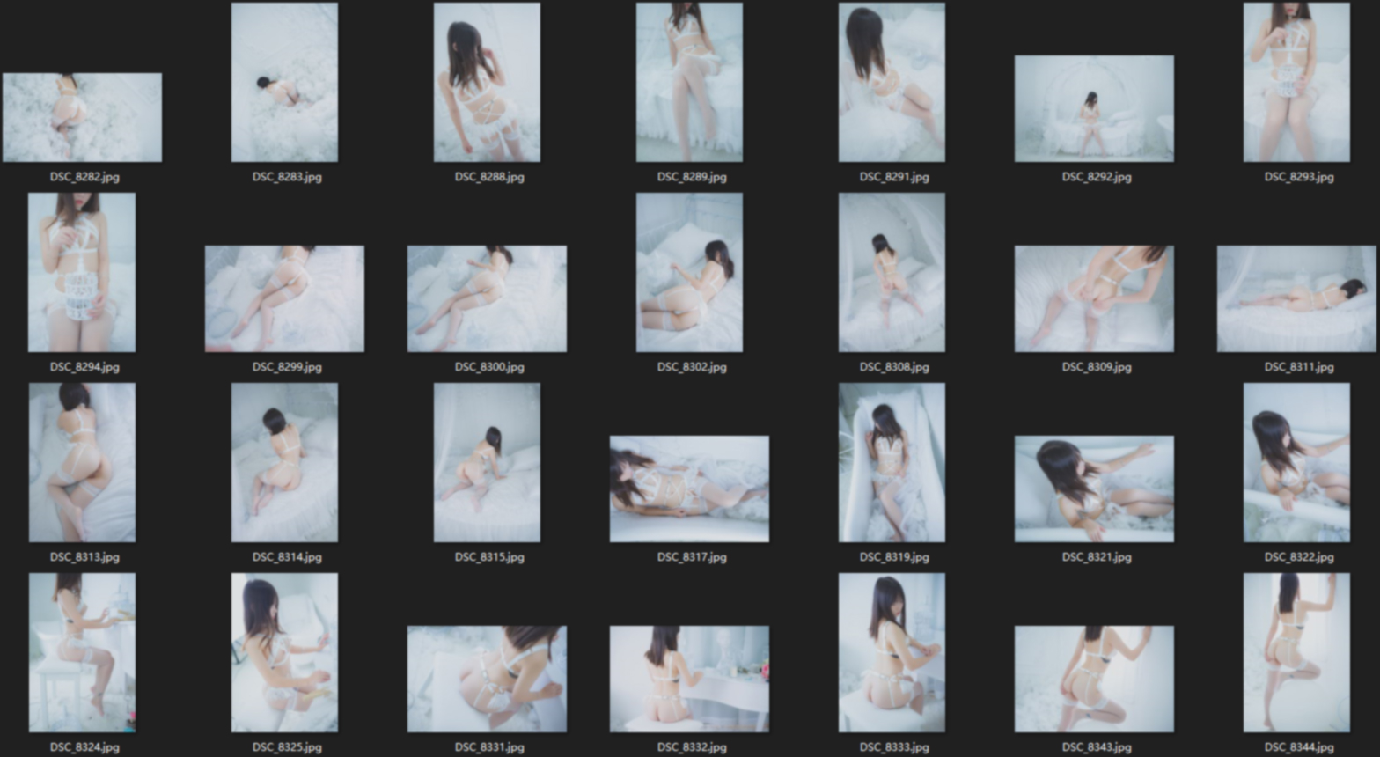The width and height of the screenshot is (1380, 757).
Task: Click the file name text DSC_8309.jpg
Action: click(1097, 367)
